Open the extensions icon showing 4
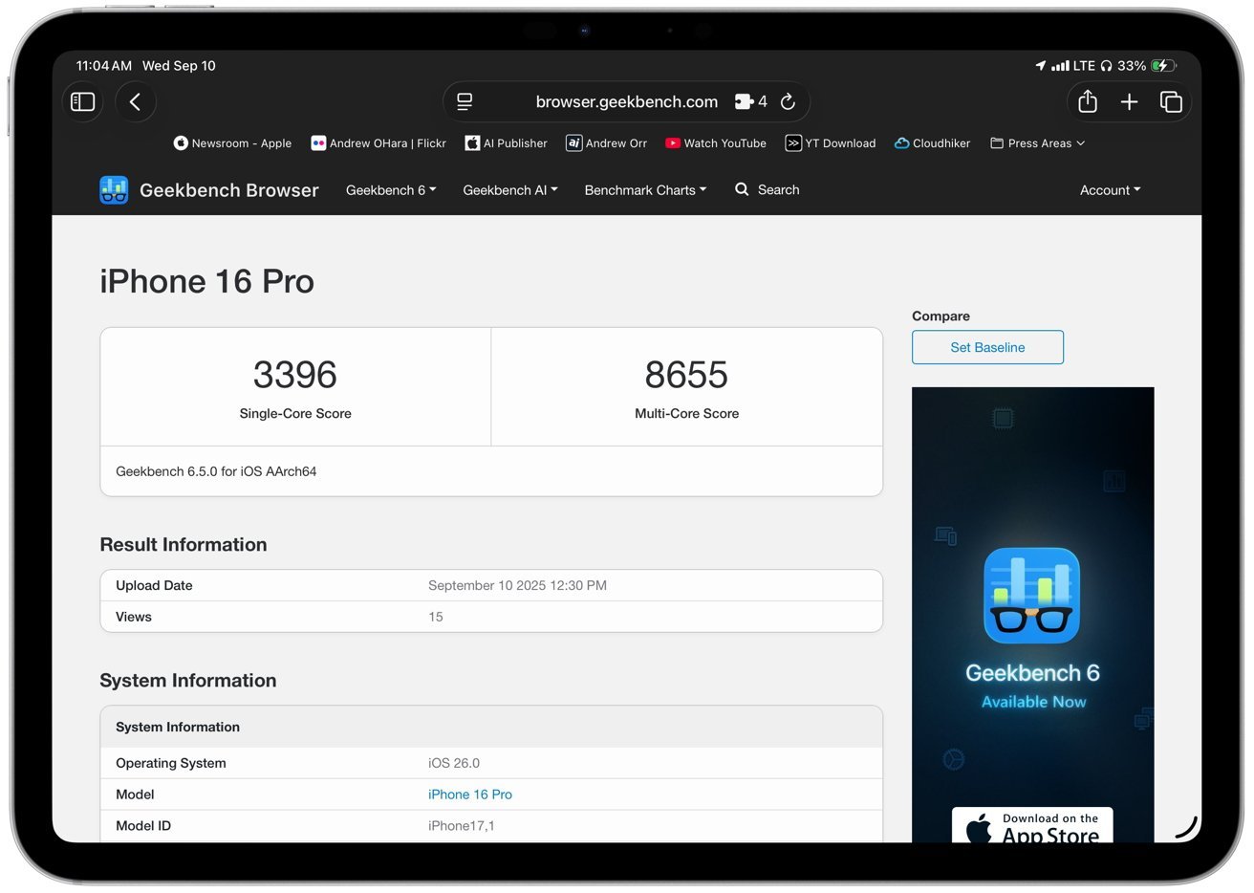 (x=750, y=101)
